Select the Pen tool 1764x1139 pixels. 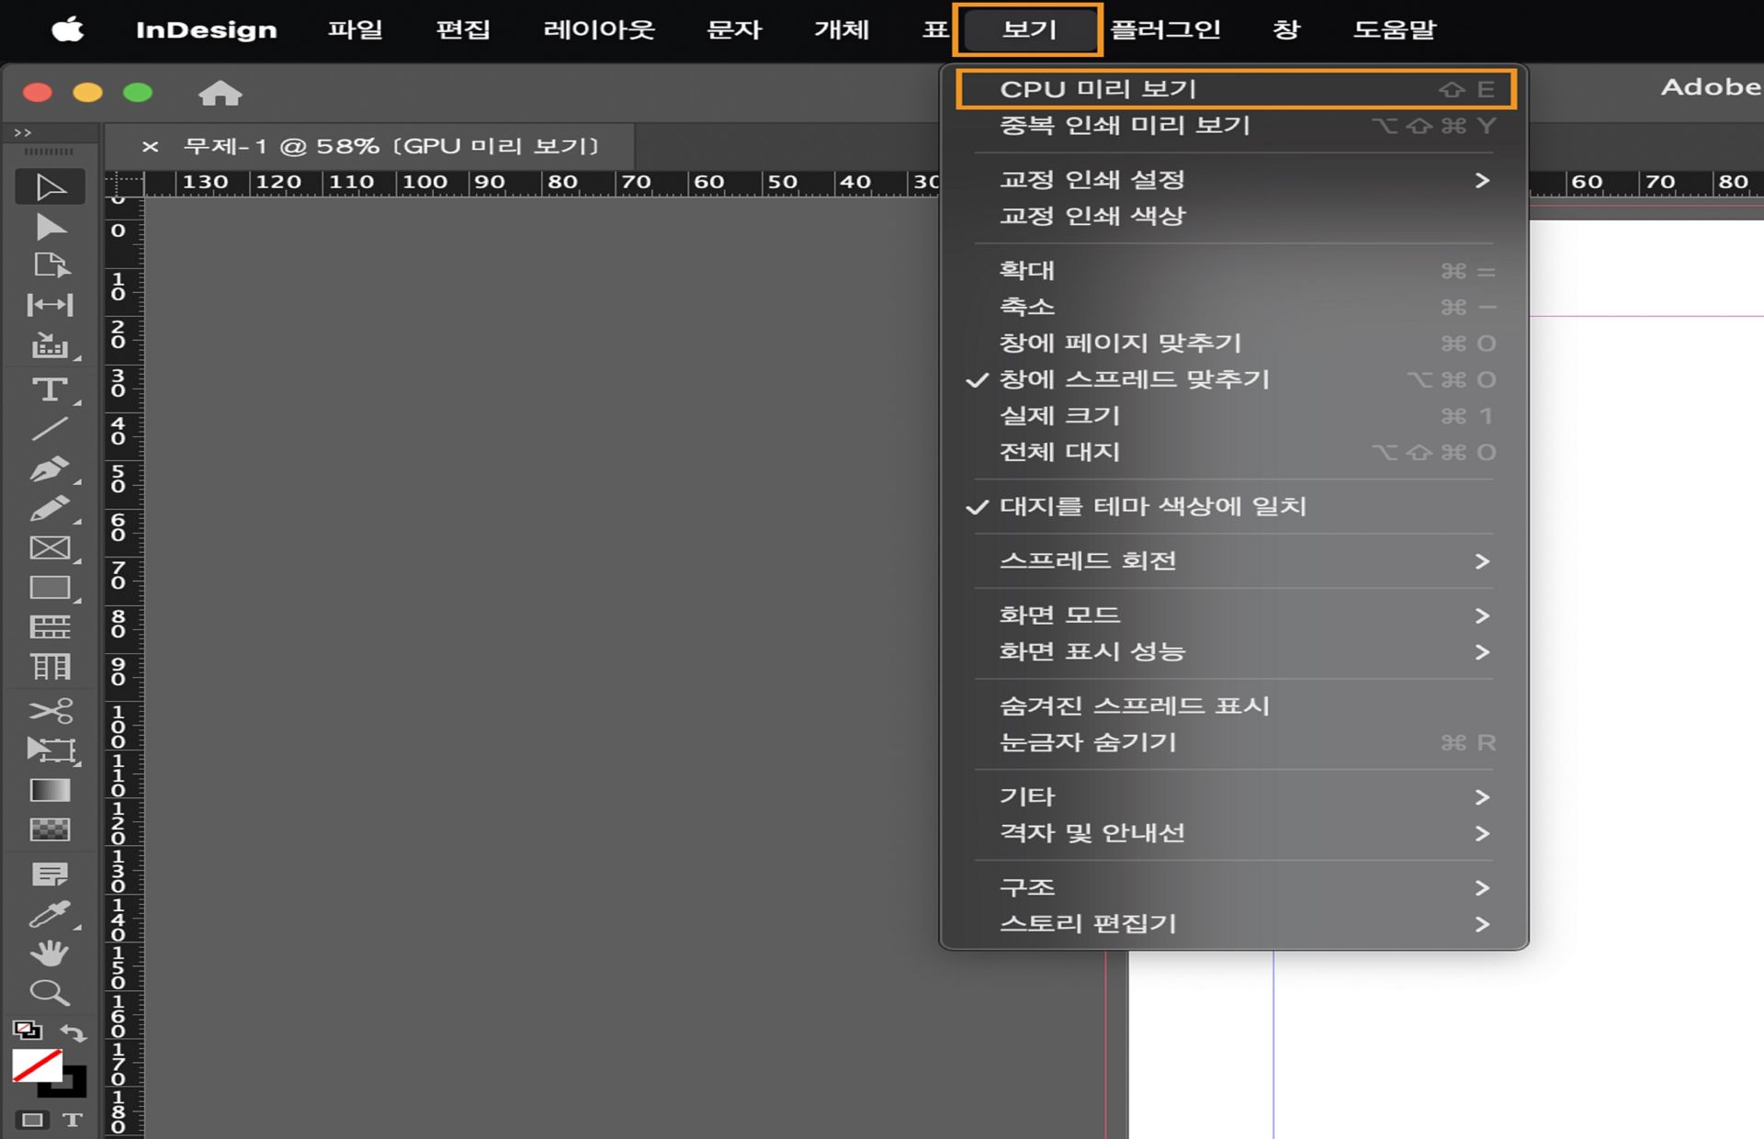click(x=51, y=468)
